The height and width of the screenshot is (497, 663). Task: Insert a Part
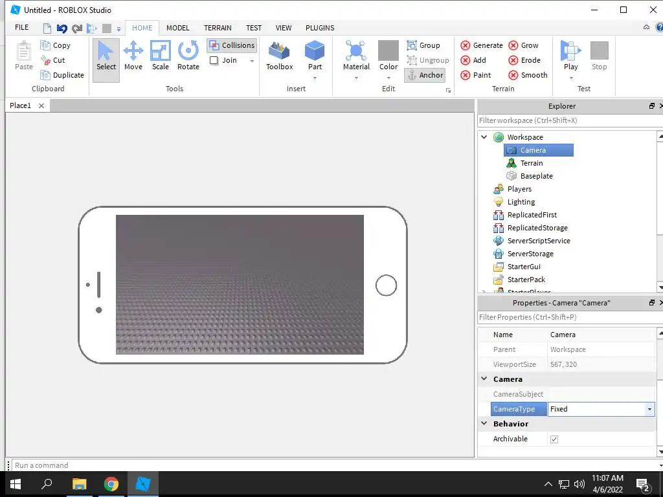315,56
